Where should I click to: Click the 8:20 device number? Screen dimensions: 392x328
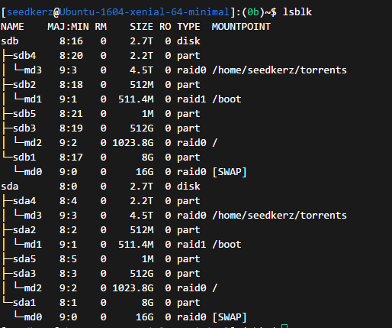click(x=71, y=56)
